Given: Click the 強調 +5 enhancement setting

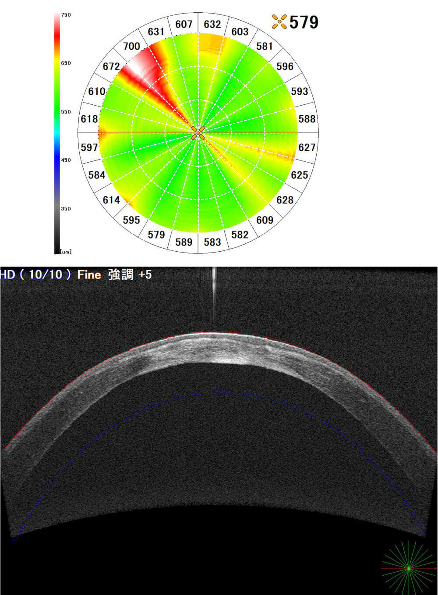Looking at the screenshot, I should point(130,275).
